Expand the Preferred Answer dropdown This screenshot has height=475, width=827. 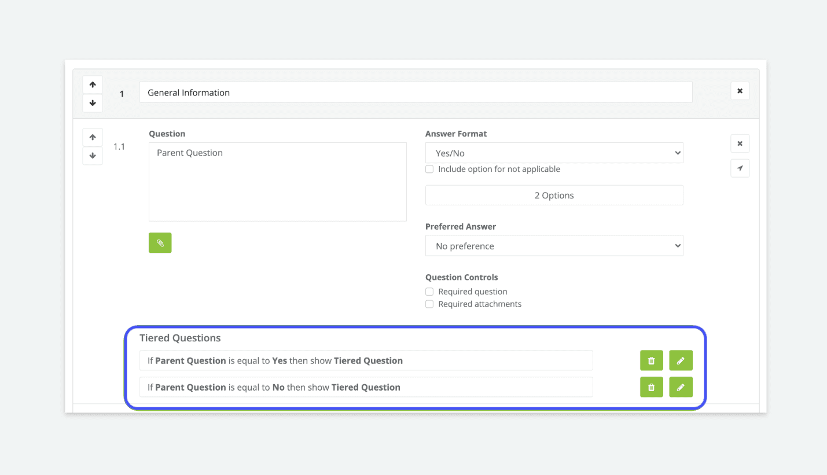click(x=554, y=246)
